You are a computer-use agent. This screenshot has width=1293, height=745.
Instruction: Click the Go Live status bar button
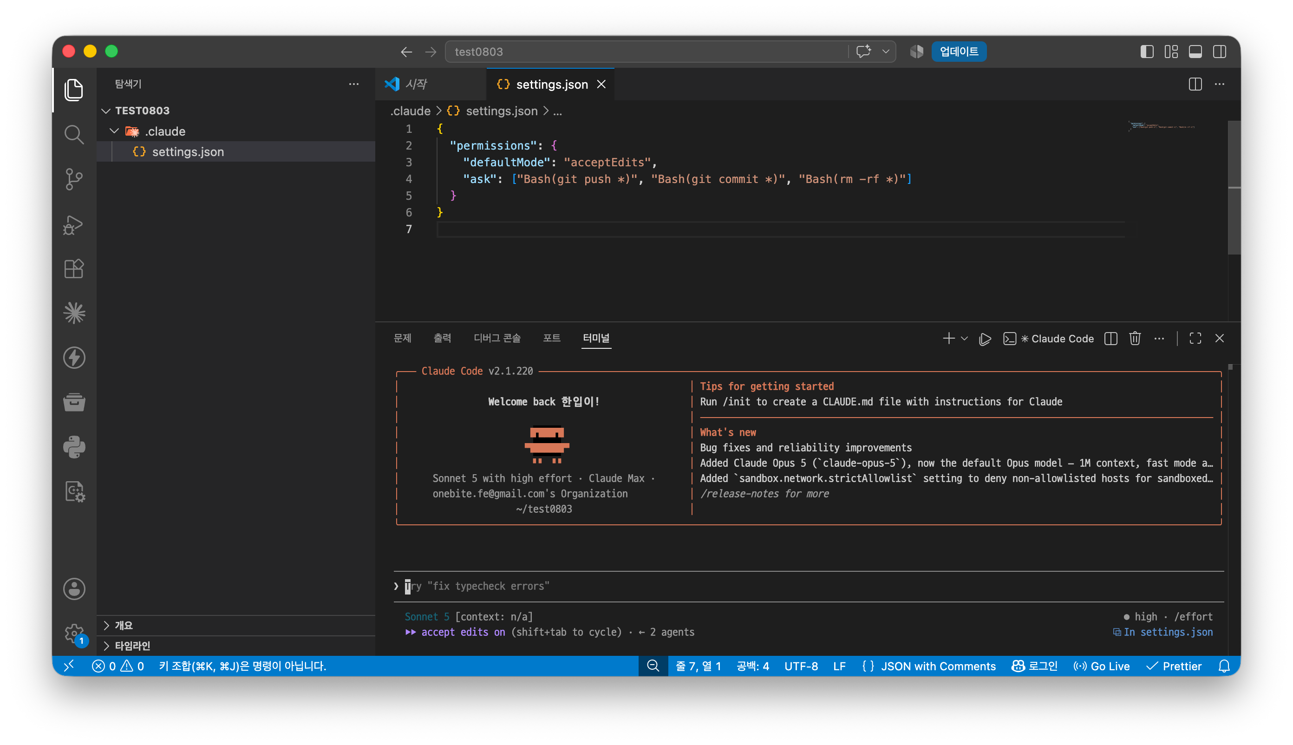coord(1101,666)
